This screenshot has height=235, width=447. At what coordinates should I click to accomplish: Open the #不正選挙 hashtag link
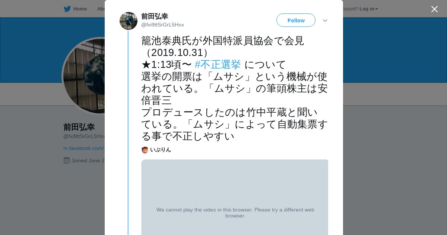pyautogui.click(x=218, y=65)
